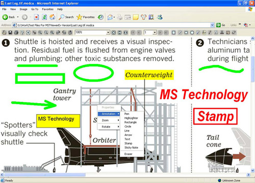Open the 100% zoom level dropdown

108,33
